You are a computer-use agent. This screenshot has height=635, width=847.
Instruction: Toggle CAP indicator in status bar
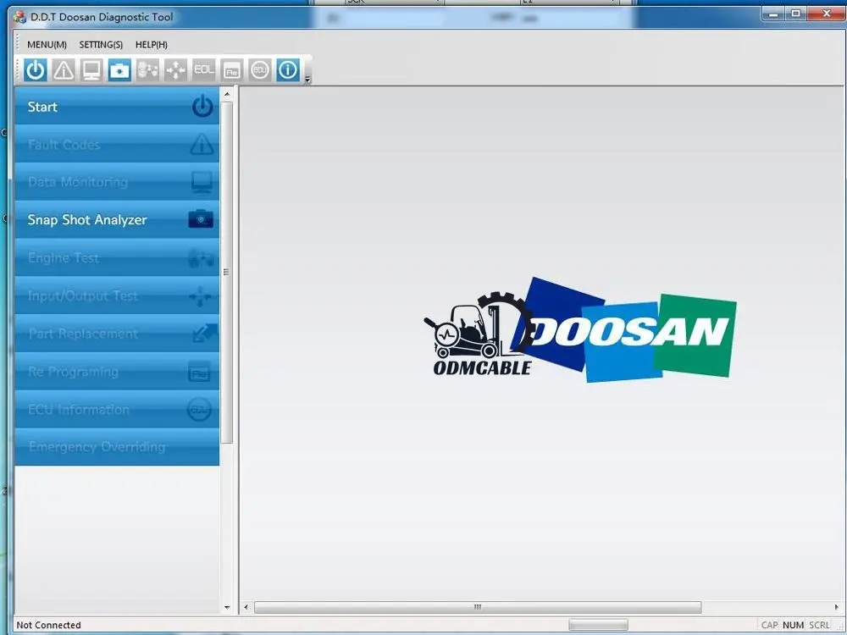click(769, 625)
